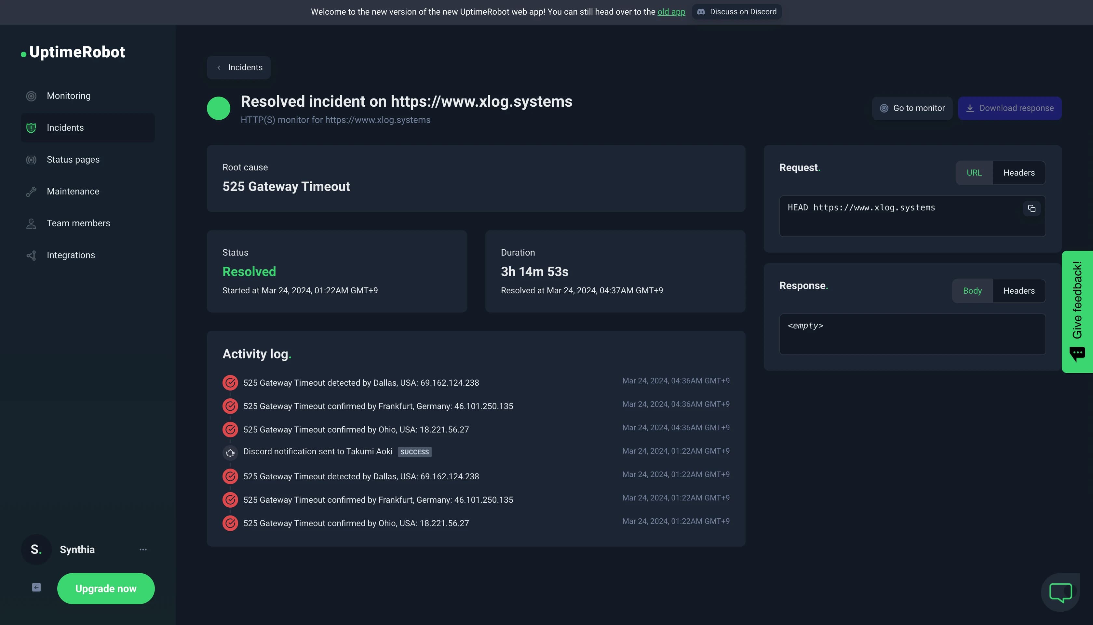
Task: Follow the old app link
Action: click(x=671, y=12)
